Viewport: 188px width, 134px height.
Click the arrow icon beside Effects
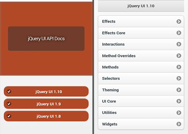(x=179, y=22)
